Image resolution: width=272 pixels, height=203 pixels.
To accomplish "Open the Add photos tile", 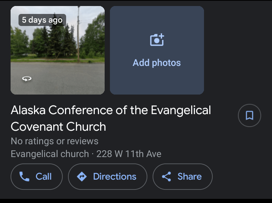I will tap(157, 50).
